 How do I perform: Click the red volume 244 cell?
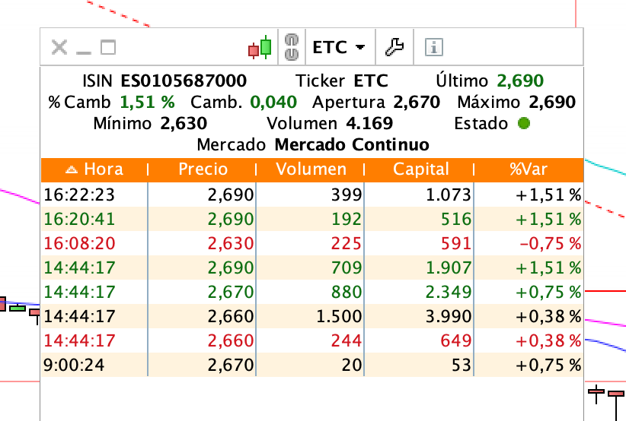347,340
